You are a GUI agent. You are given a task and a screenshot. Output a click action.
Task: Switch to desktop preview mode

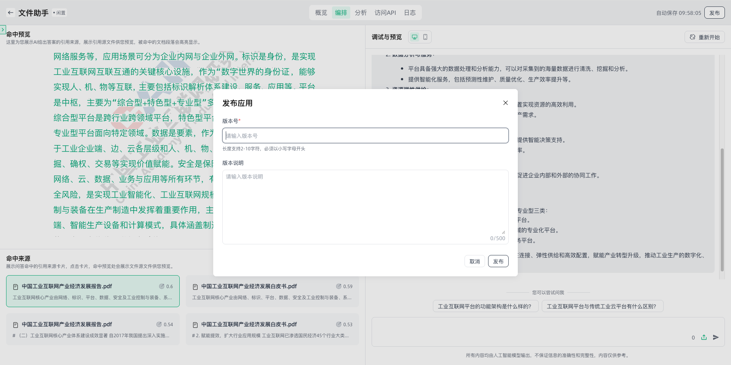click(x=415, y=37)
